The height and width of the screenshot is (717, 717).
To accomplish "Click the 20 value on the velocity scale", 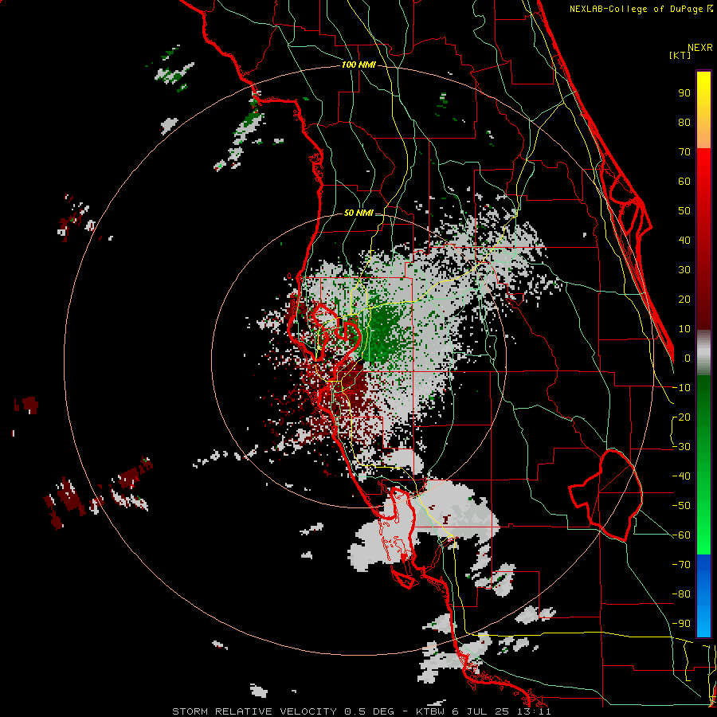I will tap(684, 299).
